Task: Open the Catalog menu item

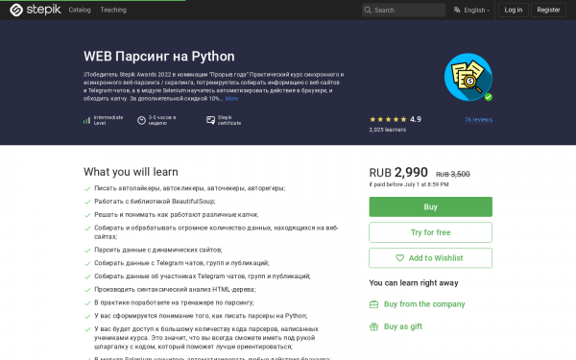Action: (80, 10)
